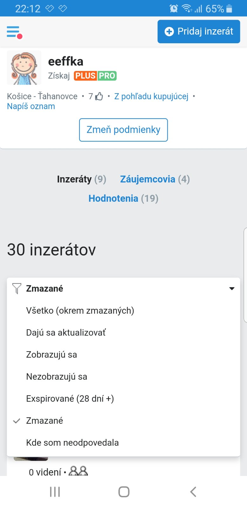Viewport: 247px width, 509px height.
Task: Click the funnel filter icon
Action: tap(17, 289)
